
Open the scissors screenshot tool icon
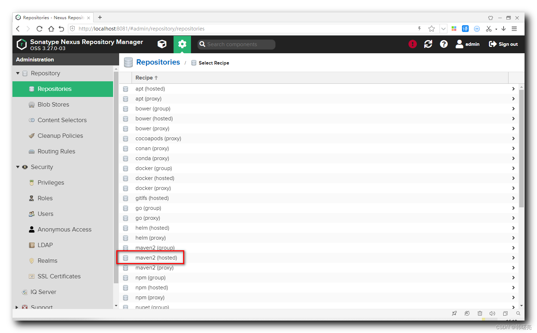coord(489,29)
